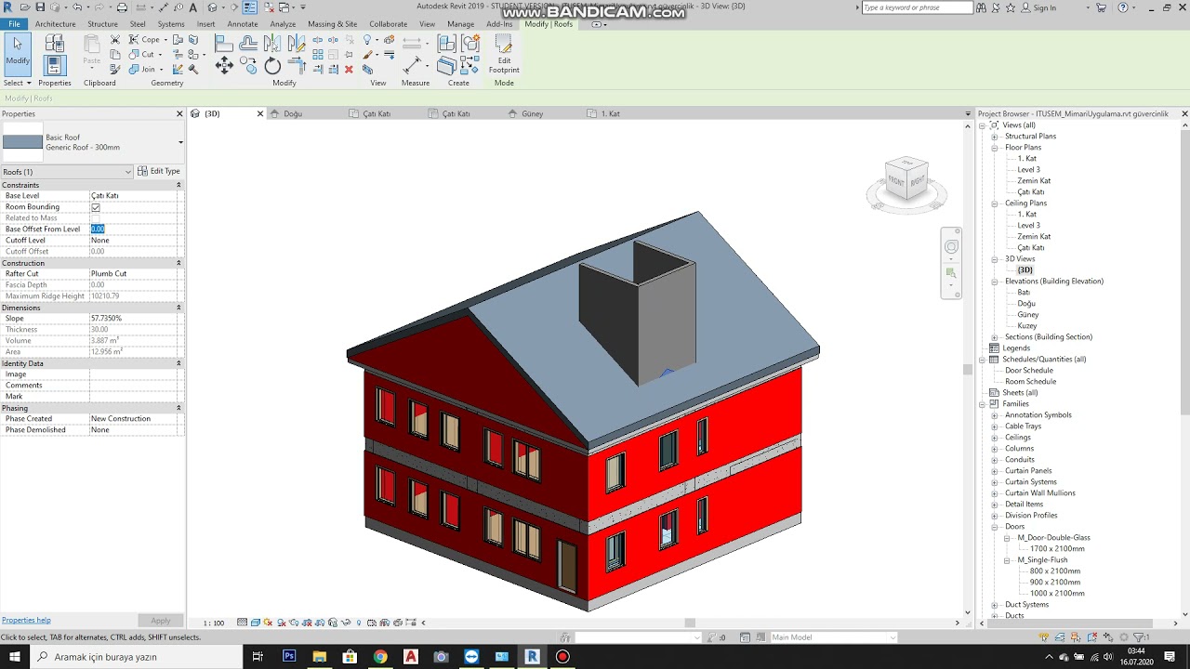Choose the Mirror Pick Axis tool
Viewport: 1190px width, 669px height.
click(x=271, y=43)
